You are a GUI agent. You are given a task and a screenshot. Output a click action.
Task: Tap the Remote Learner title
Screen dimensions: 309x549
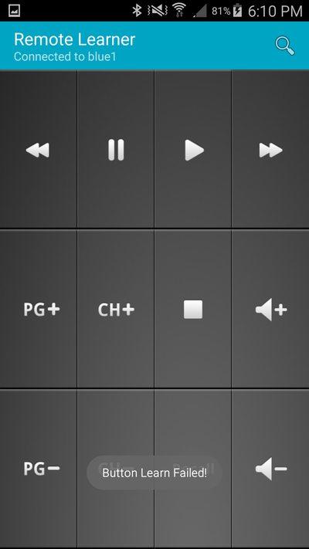click(x=74, y=39)
